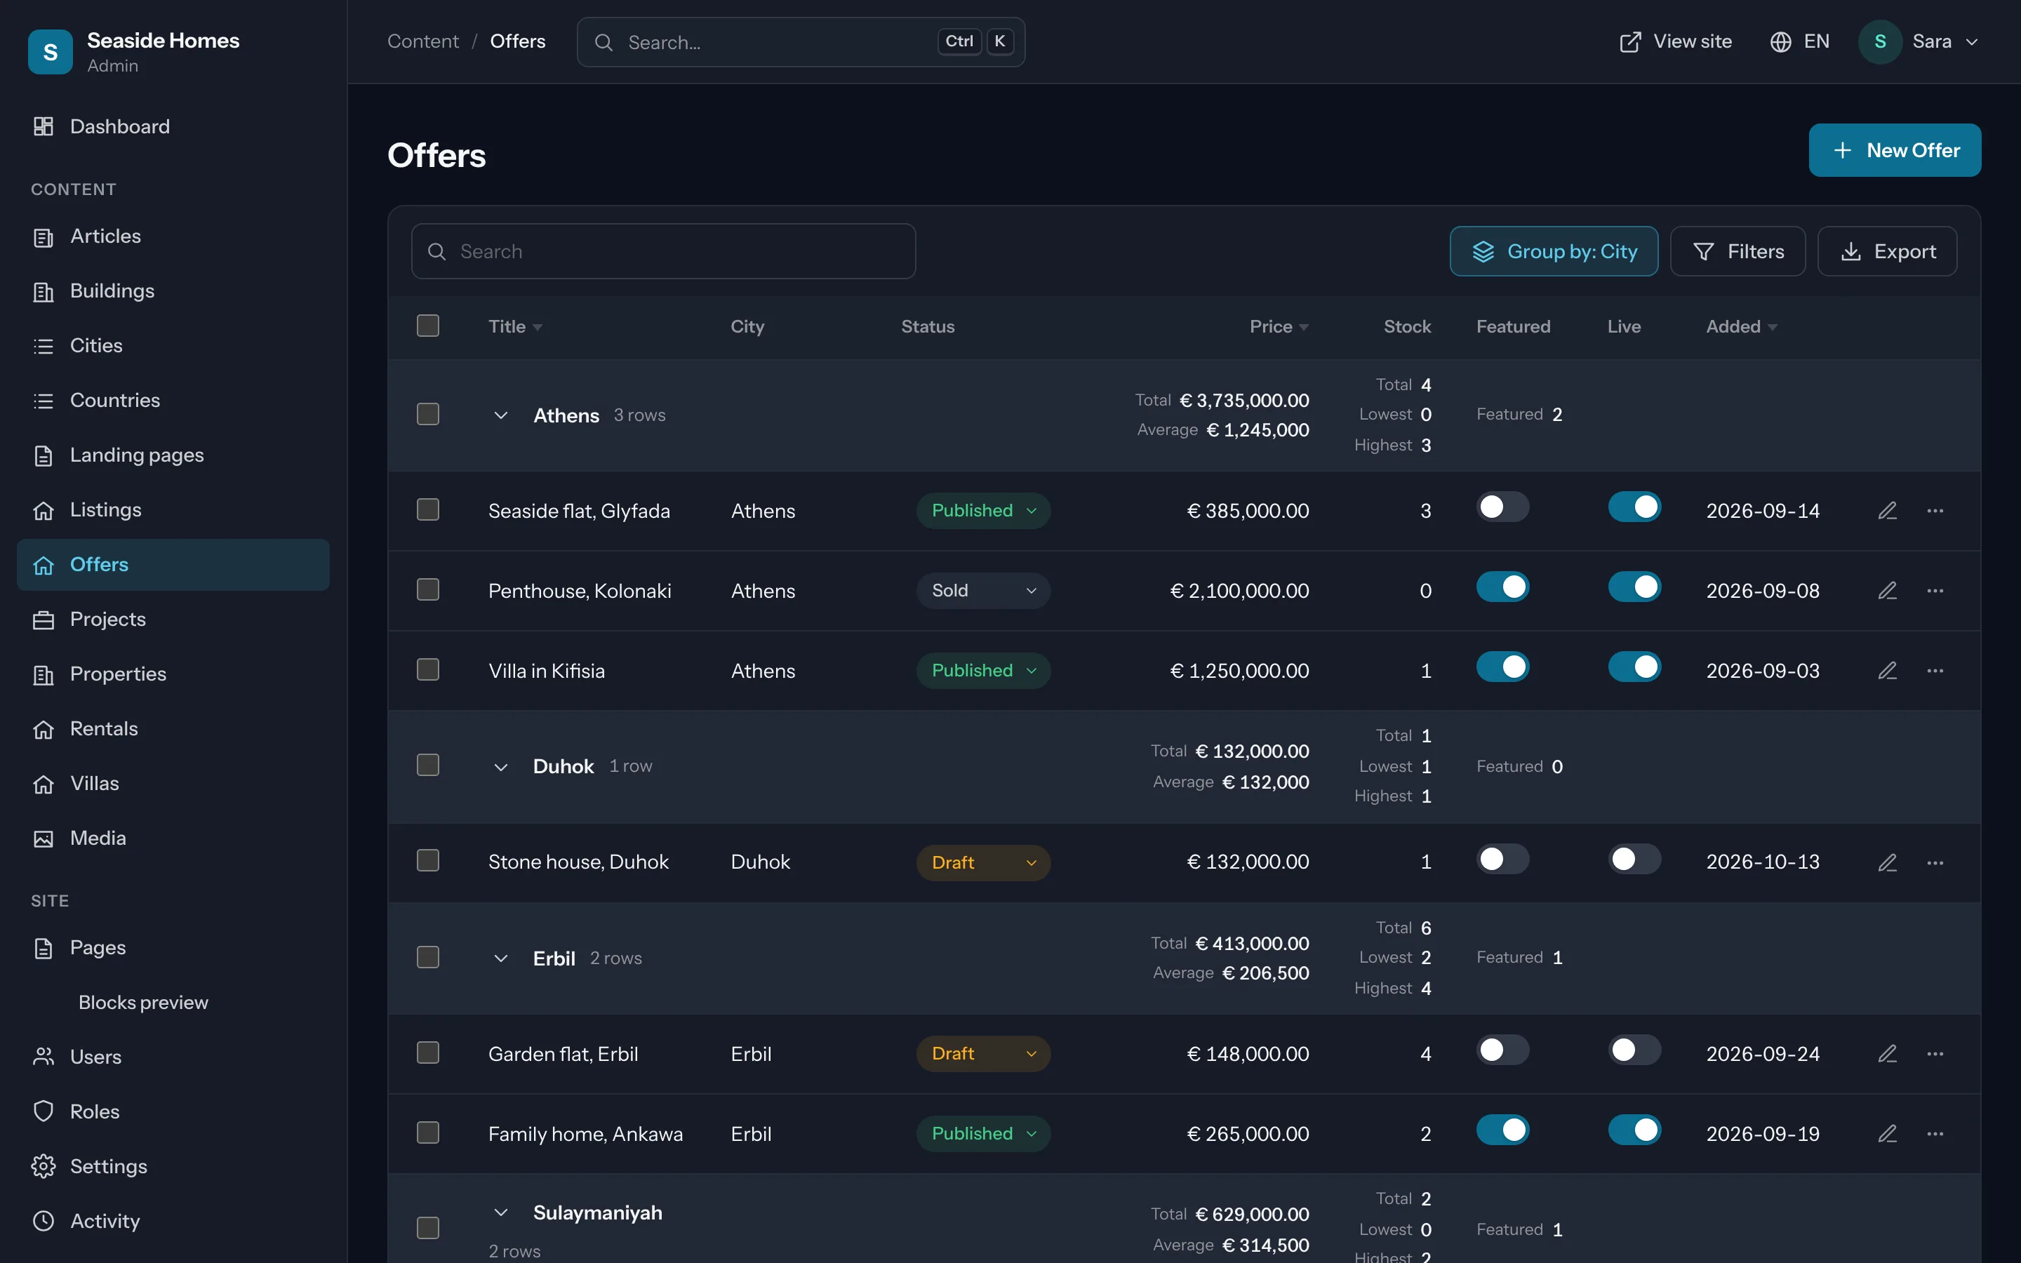The width and height of the screenshot is (2021, 1263).
Task: Click Sara's avatar circle
Action: pyautogui.click(x=1879, y=42)
